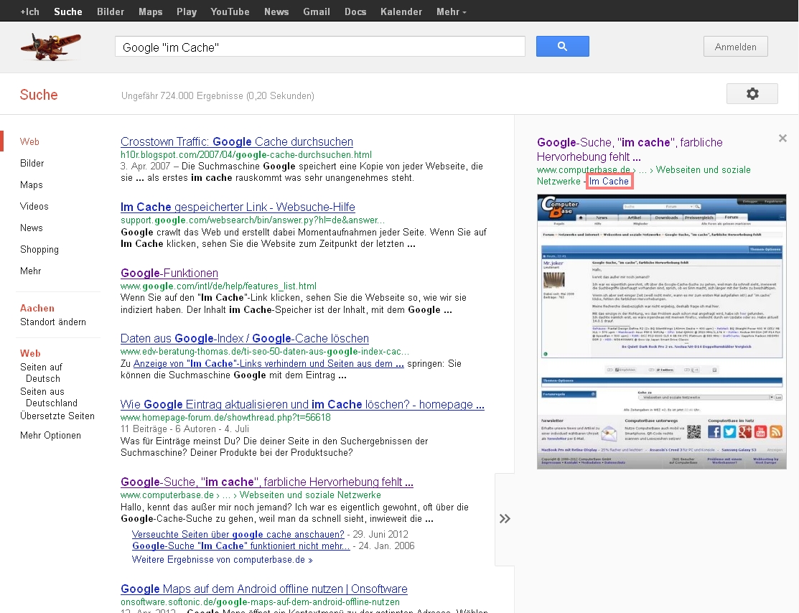This screenshot has height=613, width=799.
Task: Select Web in the left sidebar
Action: (x=29, y=141)
